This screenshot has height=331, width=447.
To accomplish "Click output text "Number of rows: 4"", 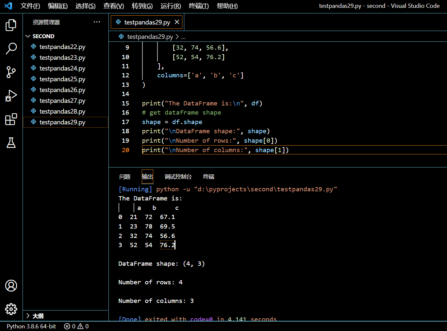I will (x=150, y=282).
